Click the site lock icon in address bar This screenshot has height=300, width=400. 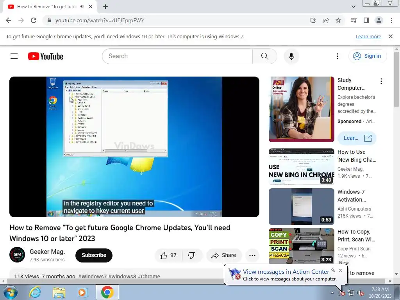pyautogui.click(x=49, y=20)
